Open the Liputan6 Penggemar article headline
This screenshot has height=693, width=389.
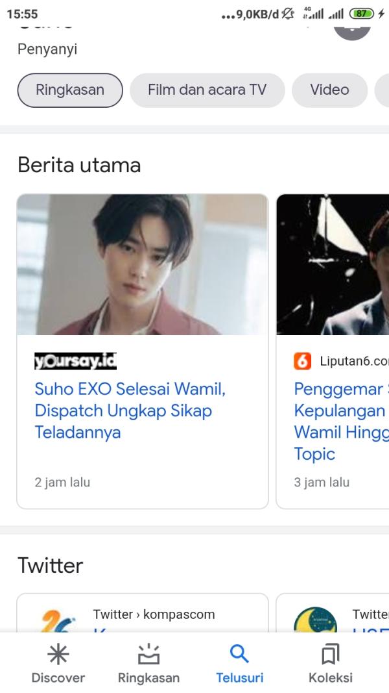(340, 421)
